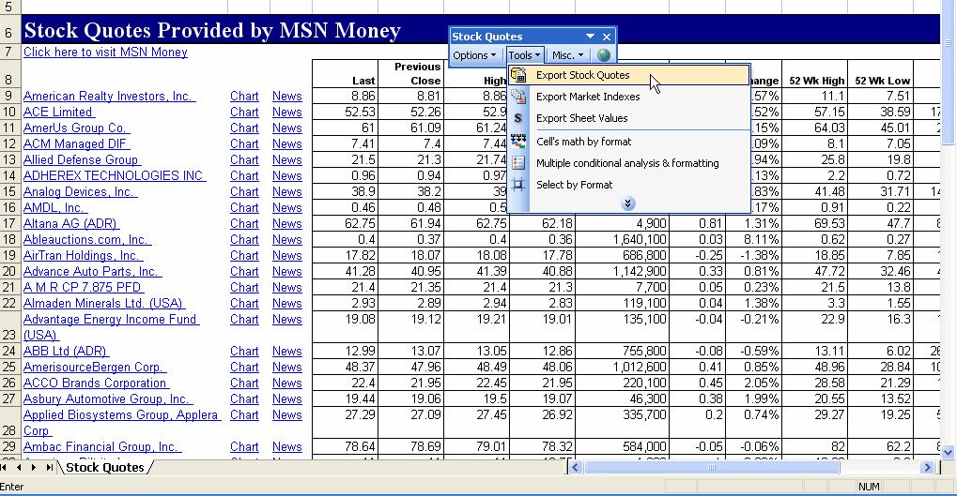957x496 pixels.
Task: Click the Export Sheet Values S icon
Action: [x=518, y=118]
